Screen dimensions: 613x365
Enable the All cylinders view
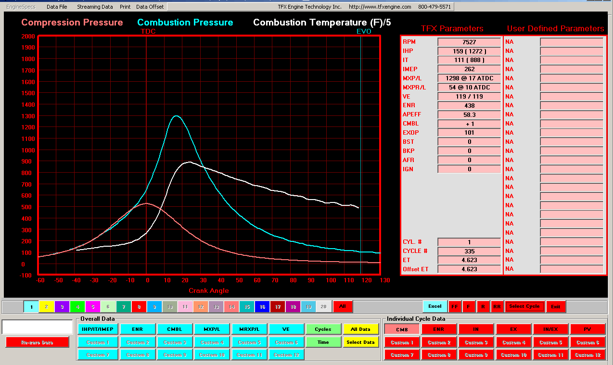pyautogui.click(x=343, y=306)
